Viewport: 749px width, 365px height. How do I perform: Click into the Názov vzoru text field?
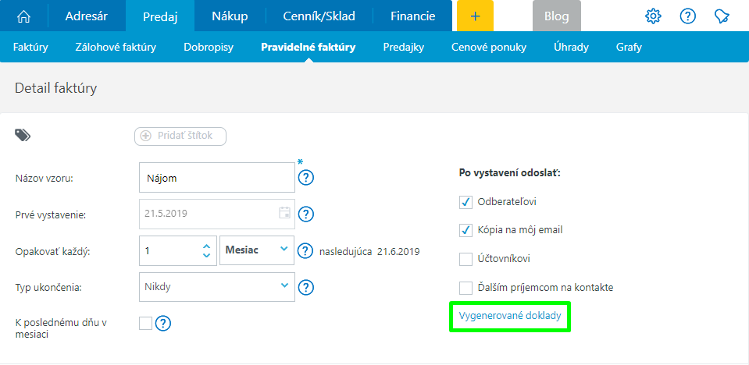coord(216,178)
